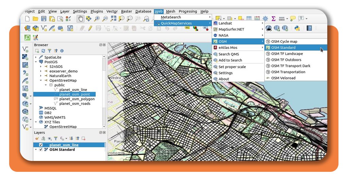This screenshot has height=182, width=348.
Task: Open the Statistical Summary sigma icon
Action: [274, 19]
